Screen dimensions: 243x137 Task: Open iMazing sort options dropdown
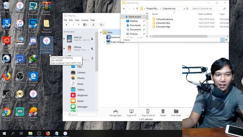(101, 25)
